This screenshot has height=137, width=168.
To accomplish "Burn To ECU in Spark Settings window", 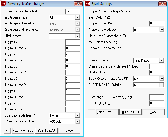I will pyautogui.click(x=130, y=112).
